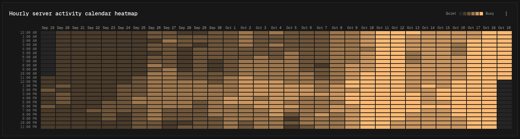Click the second-darkest legend swatch
This screenshot has width=520, height=139.
pyautogui.click(x=465, y=14)
